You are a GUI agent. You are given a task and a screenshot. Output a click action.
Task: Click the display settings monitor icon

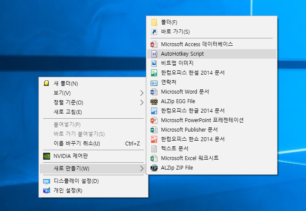(x=47, y=181)
